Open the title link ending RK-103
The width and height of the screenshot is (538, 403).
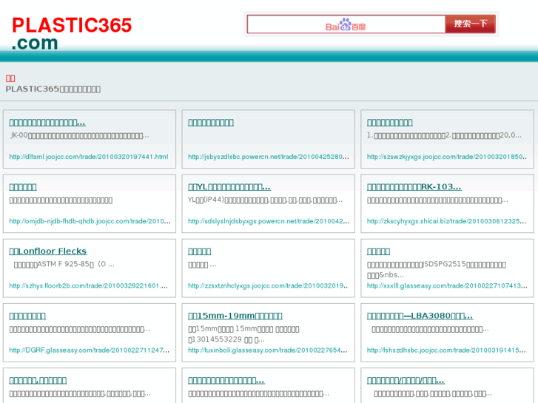(414, 187)
